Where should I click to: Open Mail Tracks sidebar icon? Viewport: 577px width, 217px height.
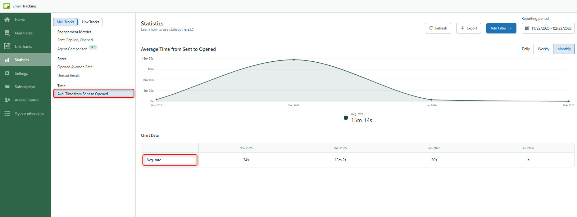tap(7, 33)
